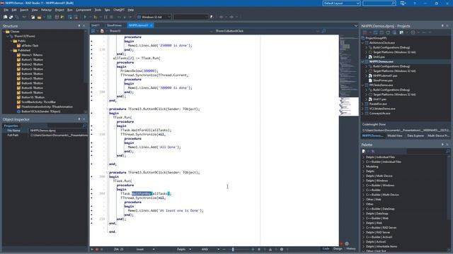453x254 pixels.
Task: Open the Properties tab in Object Inspector
Action: click(11, 126)
